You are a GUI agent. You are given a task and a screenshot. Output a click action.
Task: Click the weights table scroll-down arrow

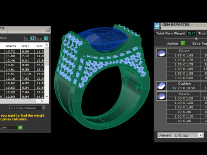[47, 96]
